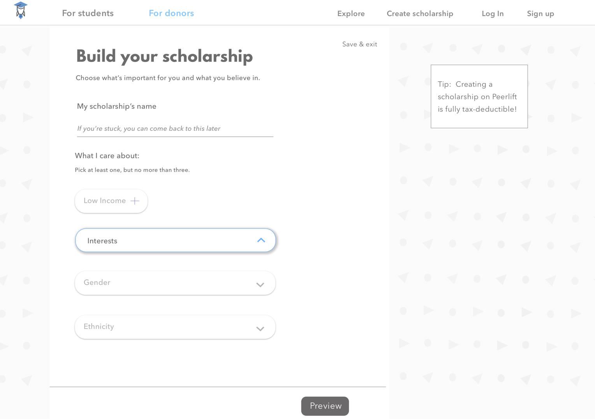The width and height of the screenshot is (595, 419).
Task: Open the For donors section
Action: point(171,13)
